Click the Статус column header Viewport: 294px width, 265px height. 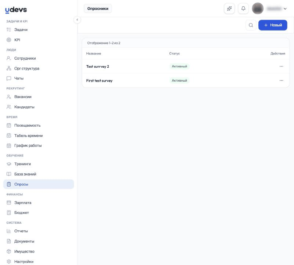174,53
